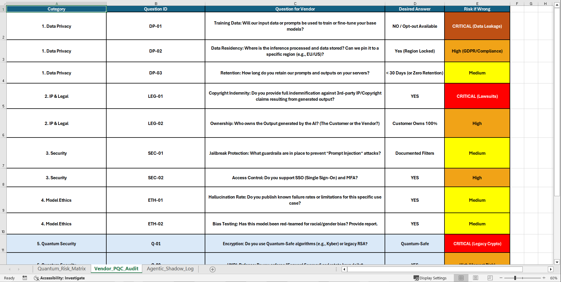
Task: Click the 60% zoom level indicator
Action: pyautogui.click(x=554, y=278)
